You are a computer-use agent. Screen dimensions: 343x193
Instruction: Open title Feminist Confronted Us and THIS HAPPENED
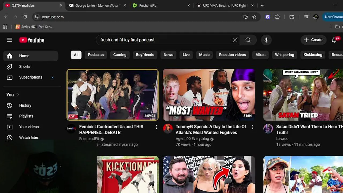tap(111, 129)
